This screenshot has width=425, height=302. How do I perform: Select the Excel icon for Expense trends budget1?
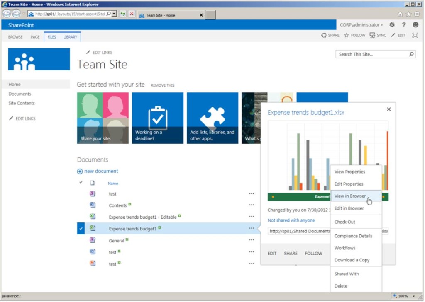(x=92, y=228)
